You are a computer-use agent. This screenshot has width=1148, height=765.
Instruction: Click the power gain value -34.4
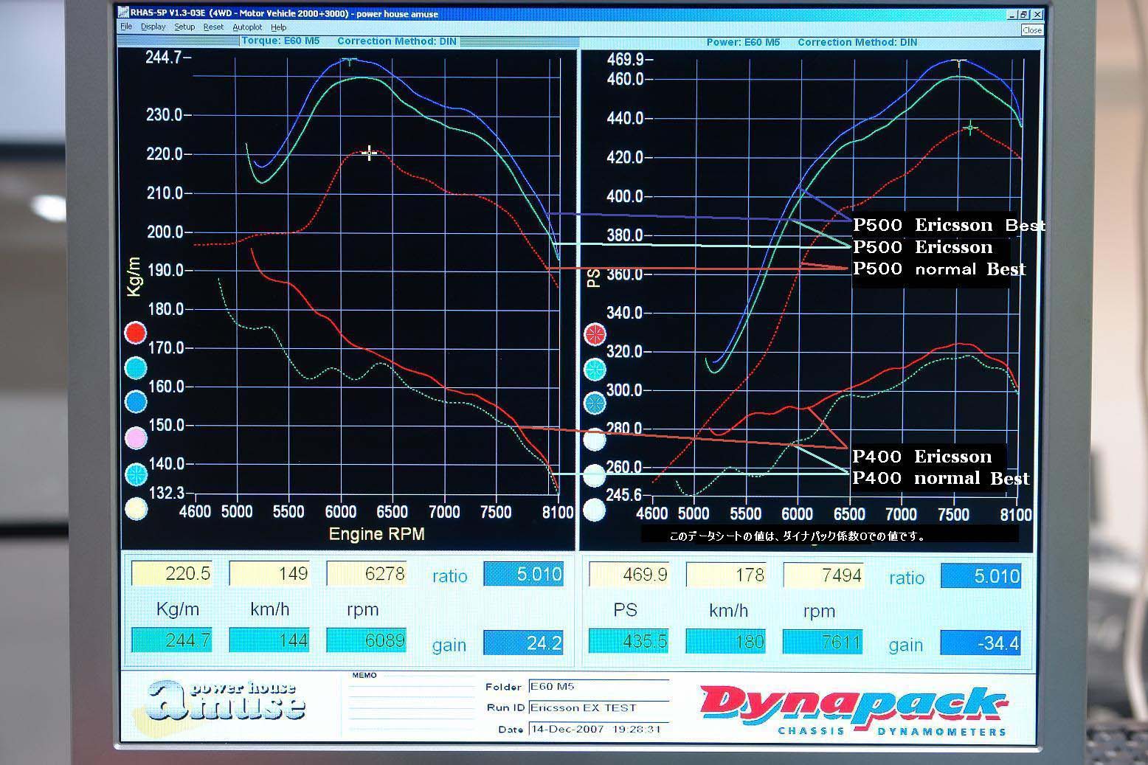coord(981,643)
